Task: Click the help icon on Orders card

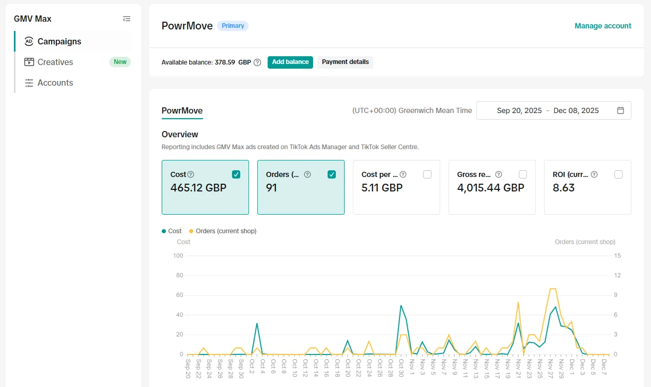Action: (x=307, y=174)
